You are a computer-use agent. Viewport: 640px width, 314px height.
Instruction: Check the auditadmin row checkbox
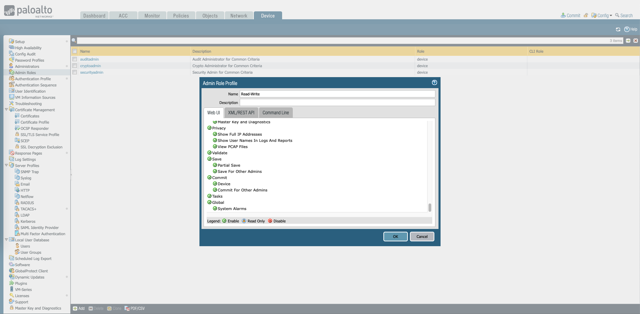coord(74,59)
